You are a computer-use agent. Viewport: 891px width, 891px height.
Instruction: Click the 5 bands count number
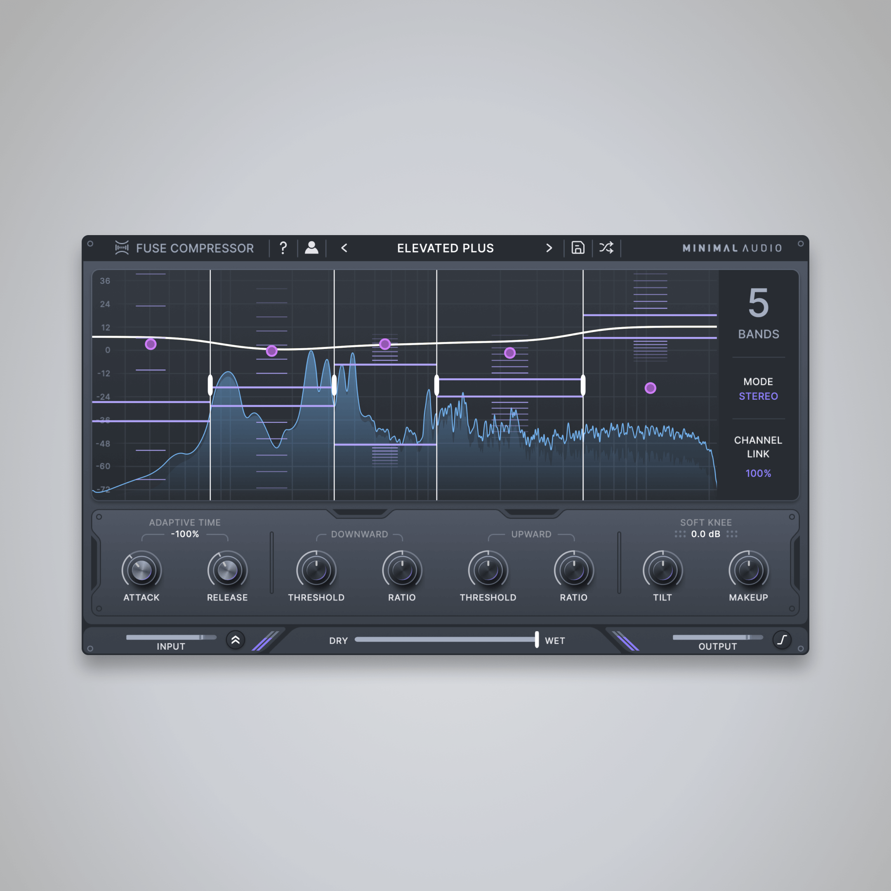(x=759, y=303)
